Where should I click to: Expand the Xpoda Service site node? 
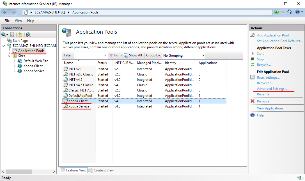point(14,71)
